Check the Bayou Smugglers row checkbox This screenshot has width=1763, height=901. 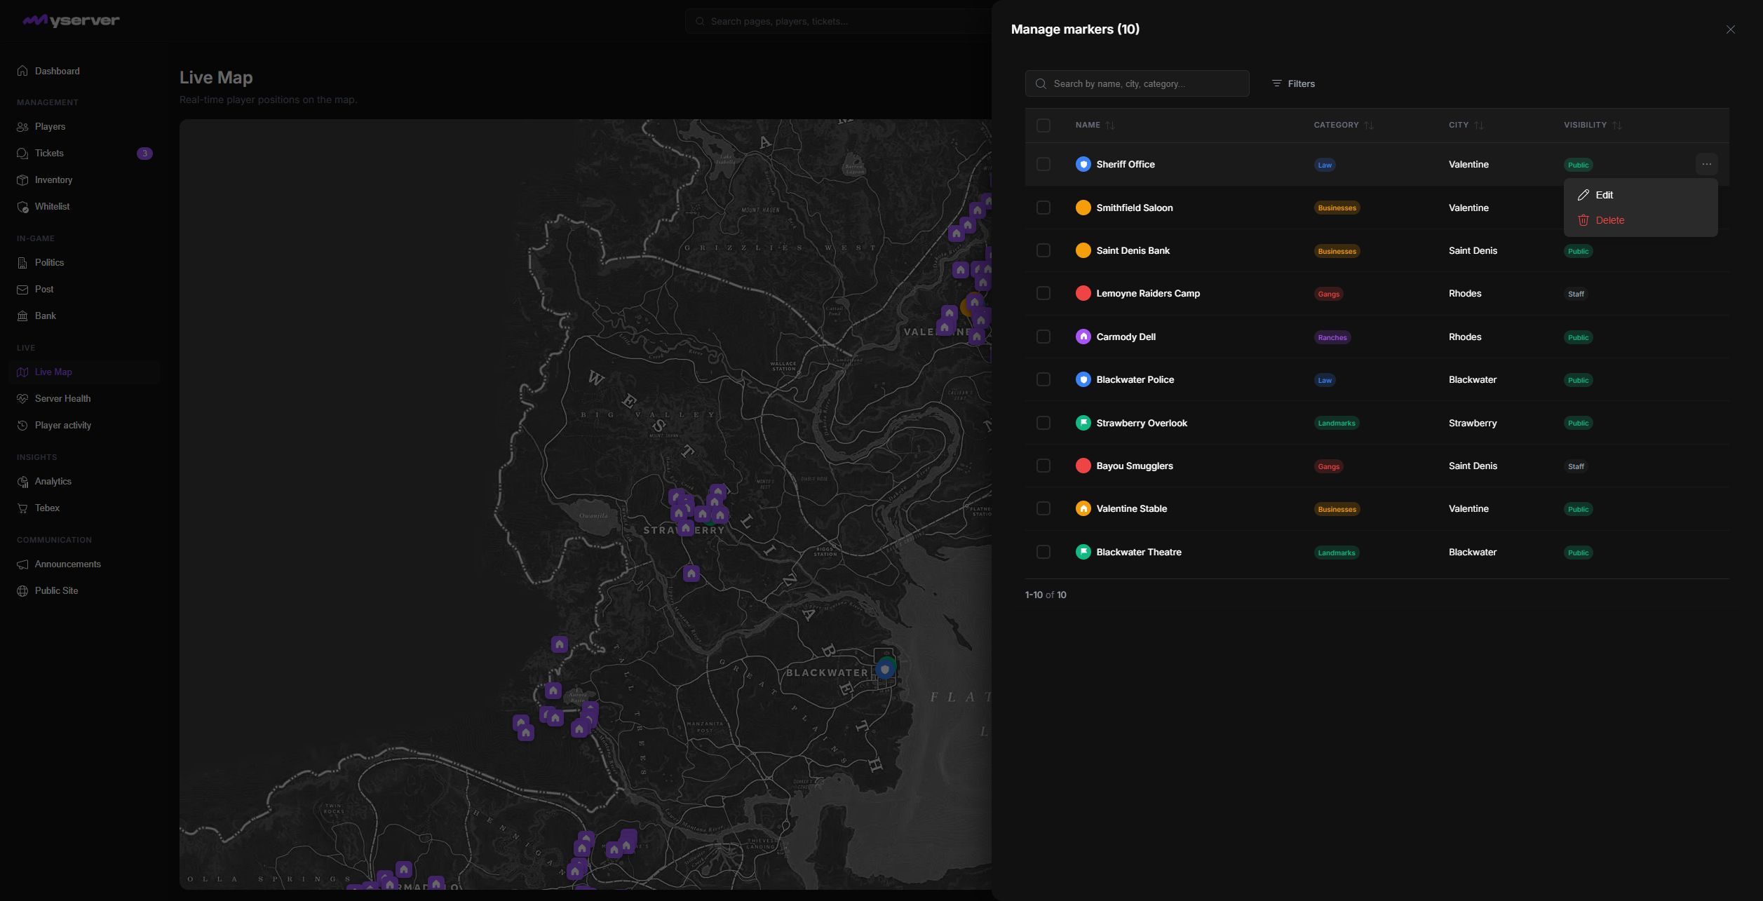click(1043, 466)
